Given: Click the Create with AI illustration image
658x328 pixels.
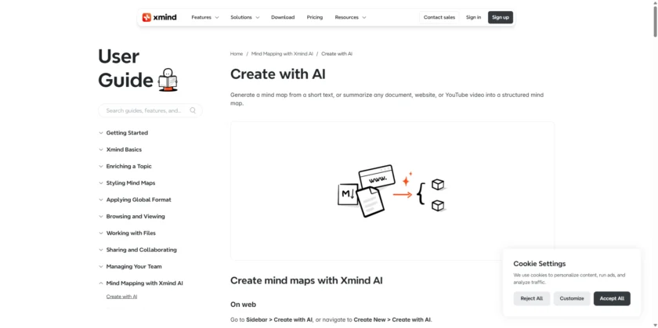Looking at the screenshot, I should pos(392,190).
